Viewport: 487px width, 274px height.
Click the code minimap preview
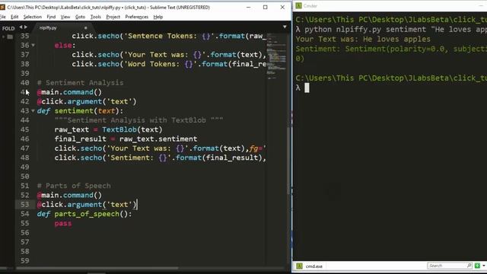click(276, 56)
